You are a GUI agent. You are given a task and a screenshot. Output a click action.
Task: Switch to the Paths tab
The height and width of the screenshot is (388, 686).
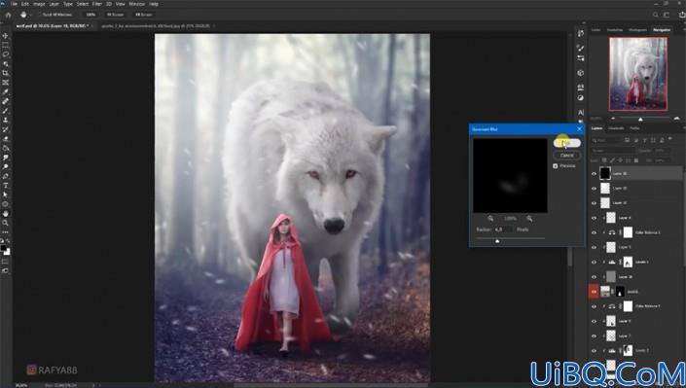[634, 128]
